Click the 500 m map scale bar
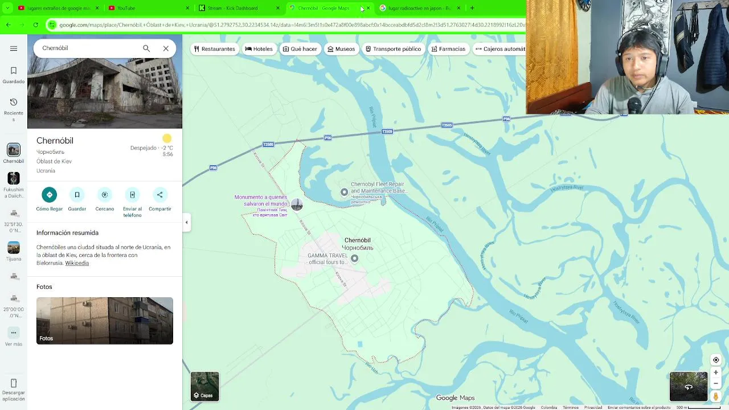The image size is (729, 410). tap(699, 407)
